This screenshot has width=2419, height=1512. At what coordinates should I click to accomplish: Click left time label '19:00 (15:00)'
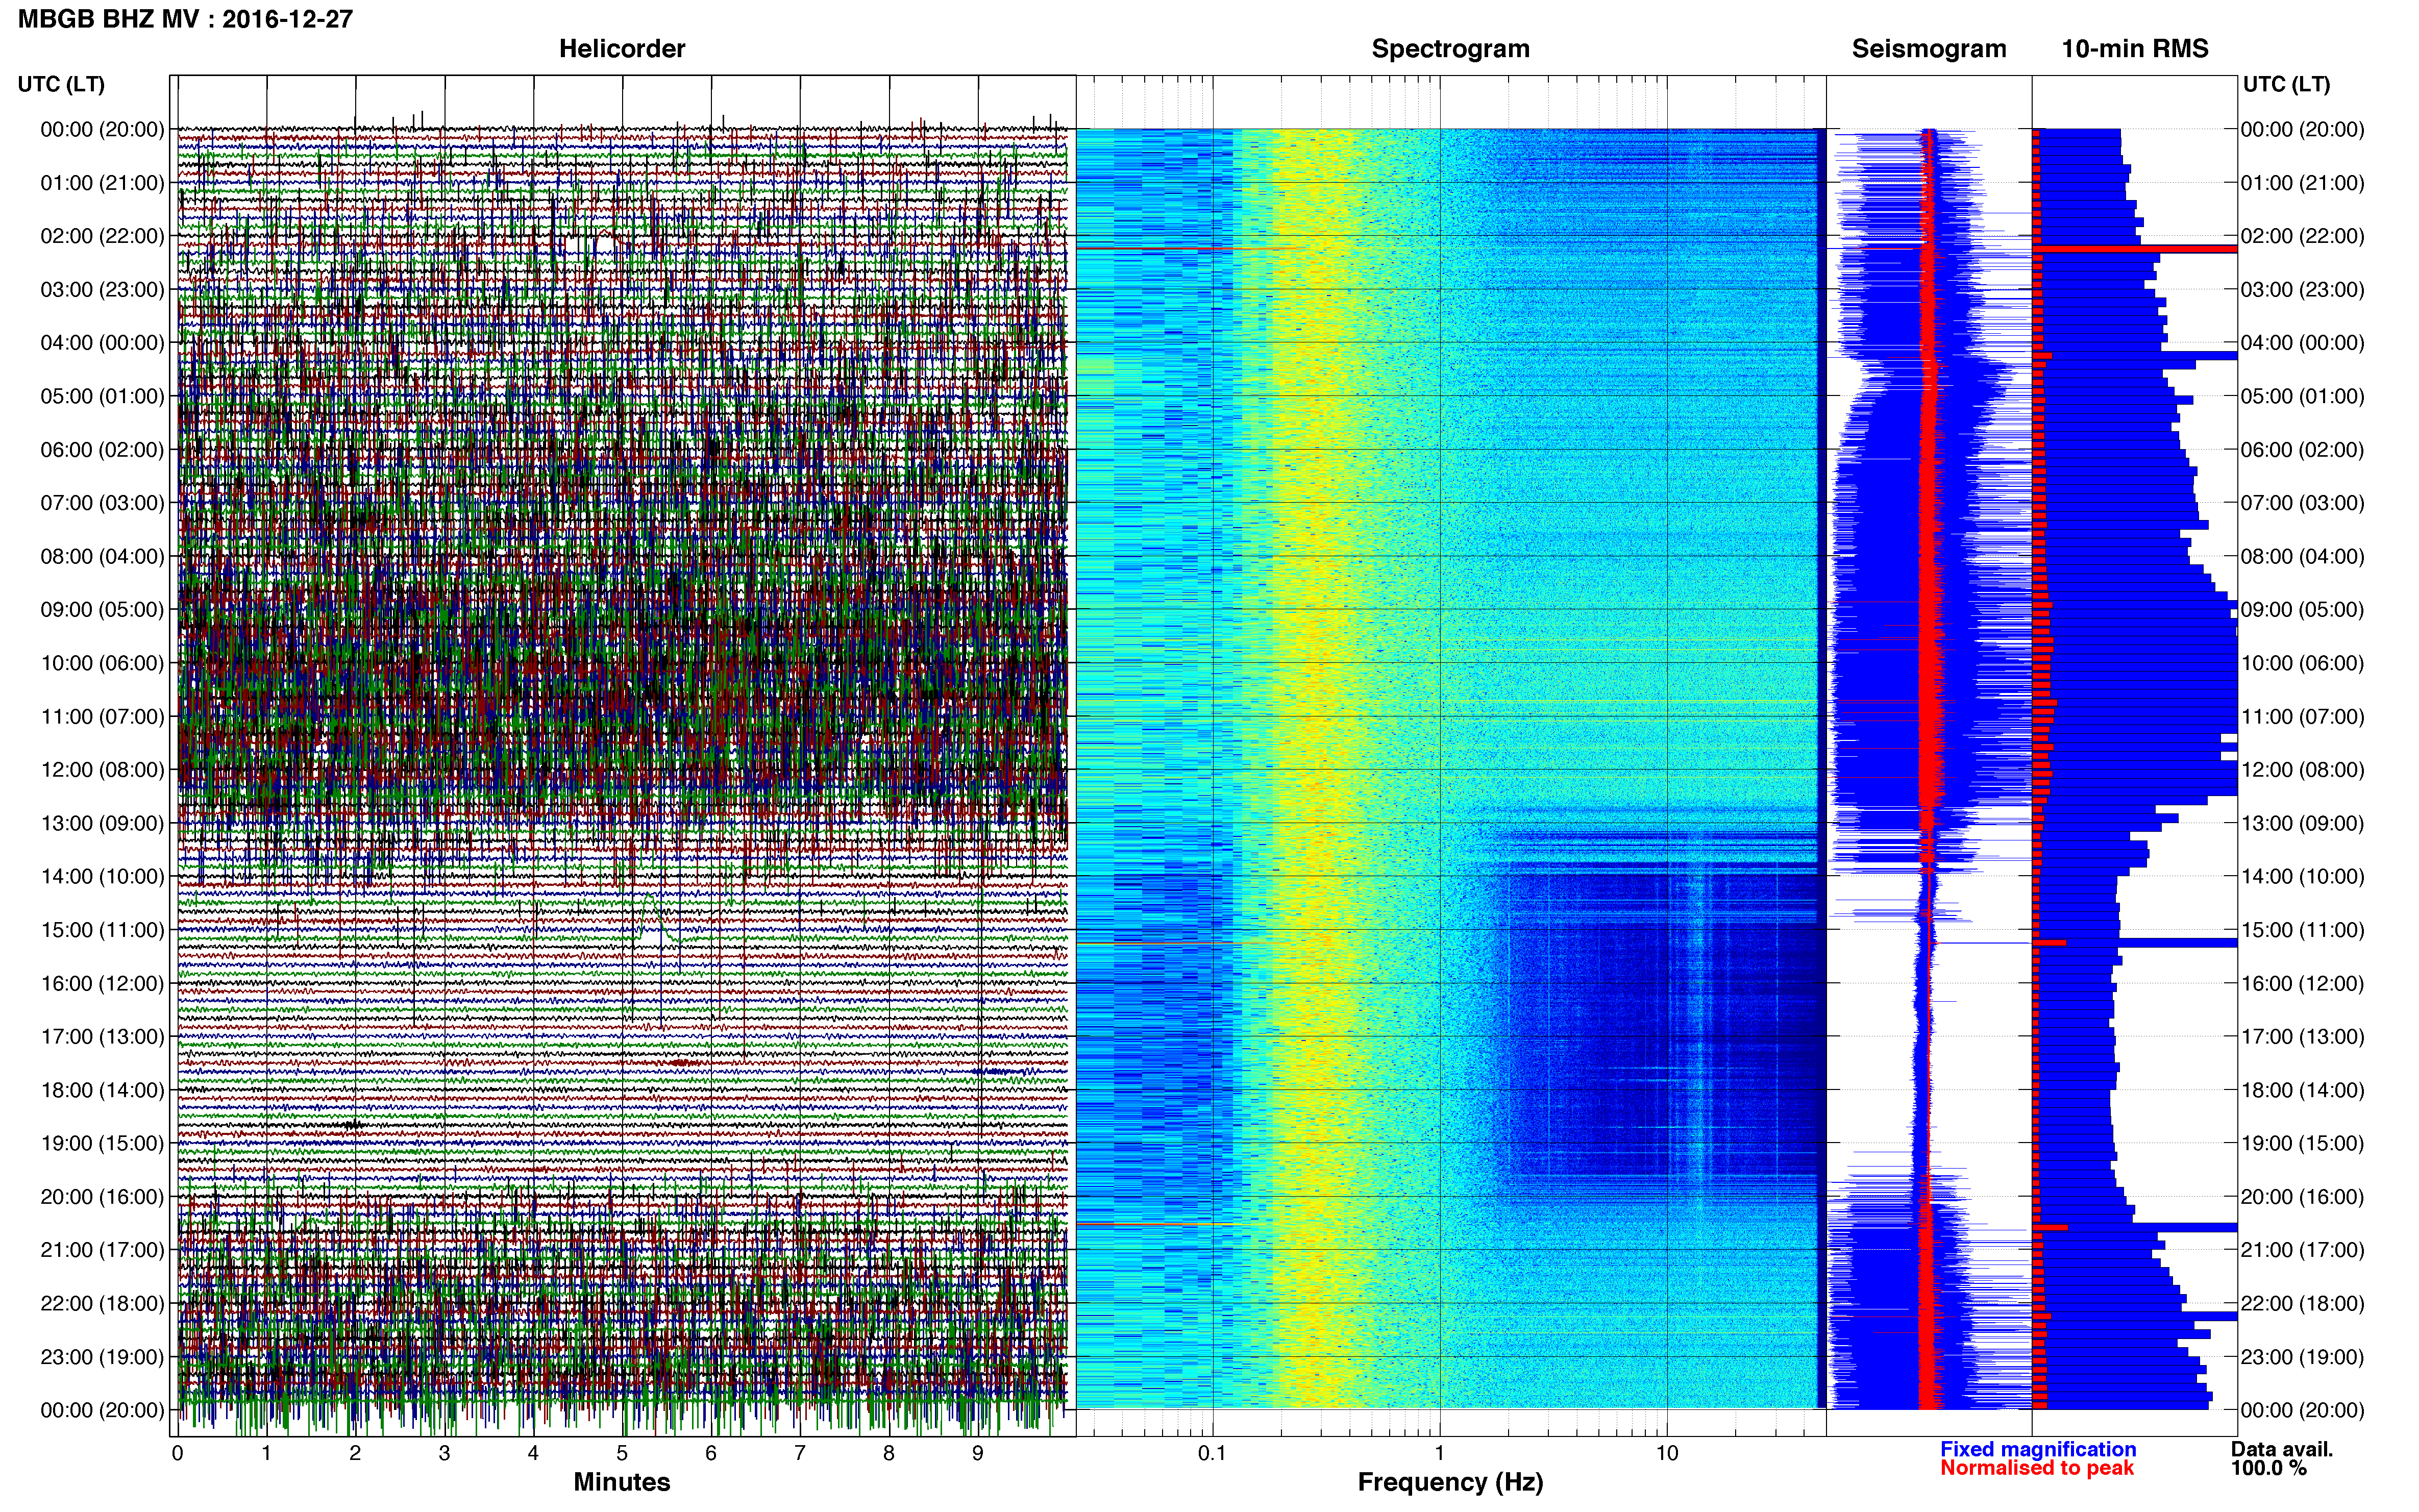[102, 1143]
